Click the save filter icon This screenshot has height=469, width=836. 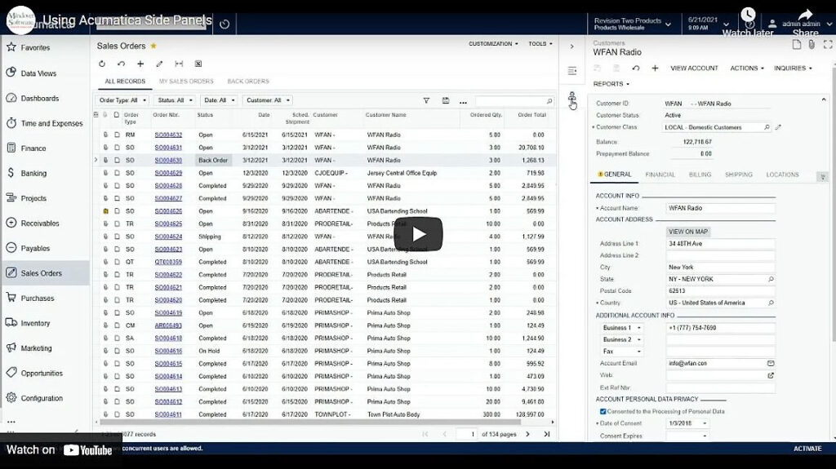445,100
